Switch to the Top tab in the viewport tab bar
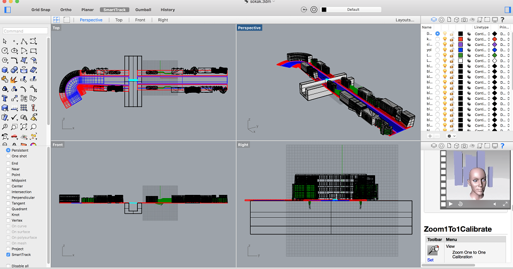513x269 pixels. point(119,20)
